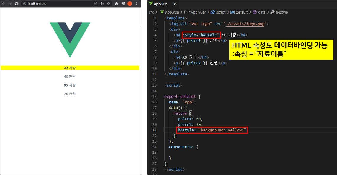Click the wrench icon before h4style breadcrumb

[272, 12]
